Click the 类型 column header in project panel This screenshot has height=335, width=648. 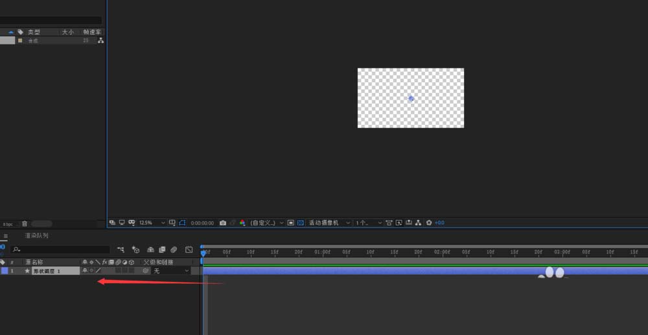(x=34, y=32)
